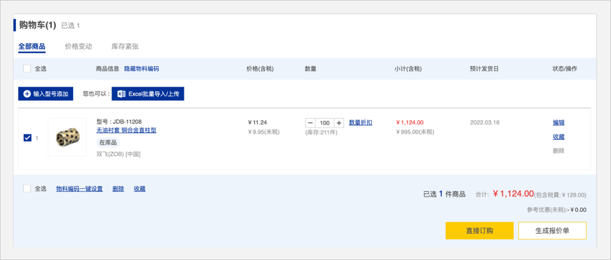Click the 数量折扣 link
The height and width of the screenshot is (260, 611).
click(x=360, y=123)
